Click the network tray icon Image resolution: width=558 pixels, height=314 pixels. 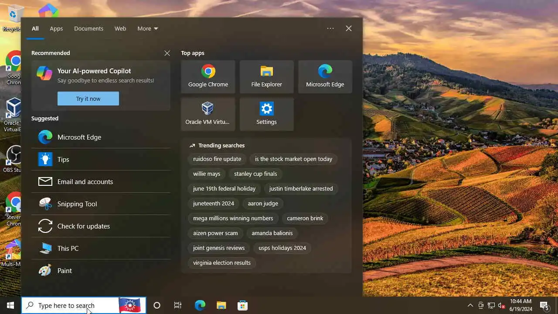pos(491,305)
